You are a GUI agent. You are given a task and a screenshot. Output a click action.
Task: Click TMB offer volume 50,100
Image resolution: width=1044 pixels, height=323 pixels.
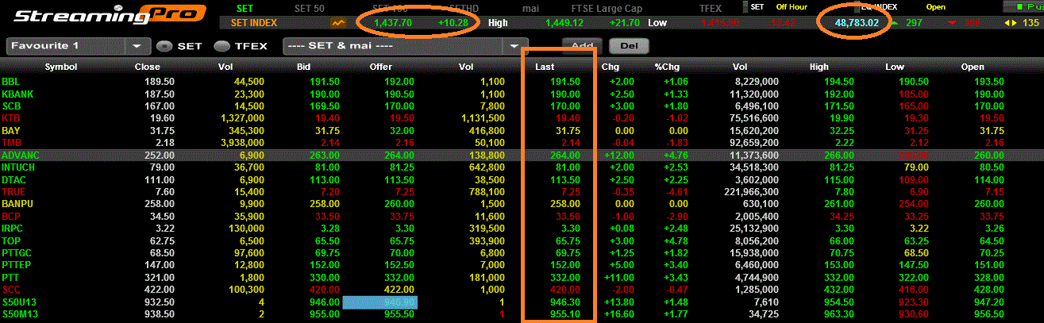(487, 142)
